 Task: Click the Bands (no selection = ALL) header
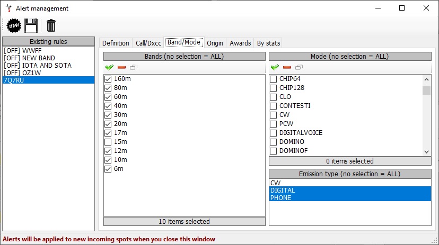(x=184, y=57)
